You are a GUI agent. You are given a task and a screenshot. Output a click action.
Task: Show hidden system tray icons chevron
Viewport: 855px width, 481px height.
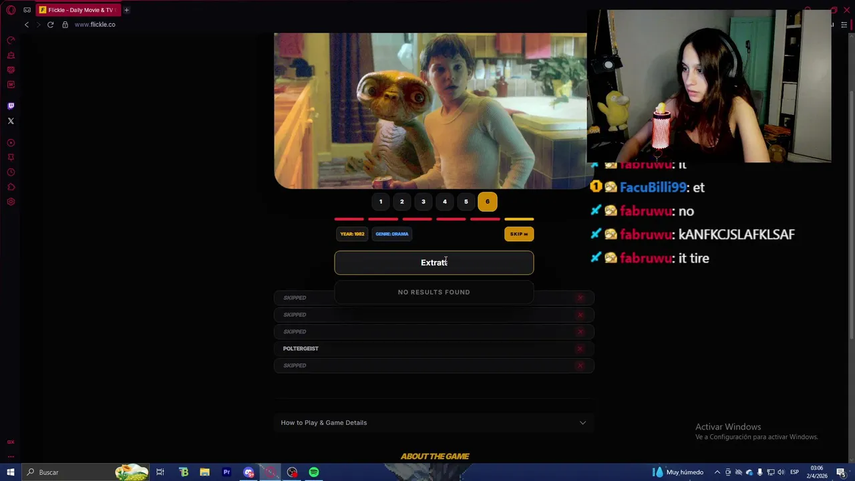[717, 472]
